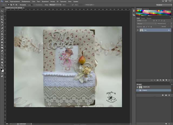
Task: Select the Path Selection tool
Action: [2, 56]
